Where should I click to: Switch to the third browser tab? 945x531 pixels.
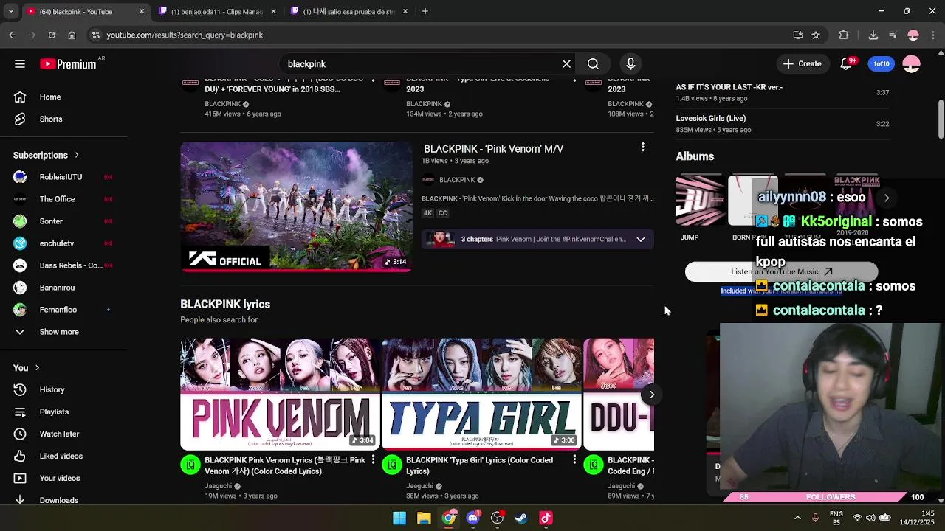click(x=348, y=12)
